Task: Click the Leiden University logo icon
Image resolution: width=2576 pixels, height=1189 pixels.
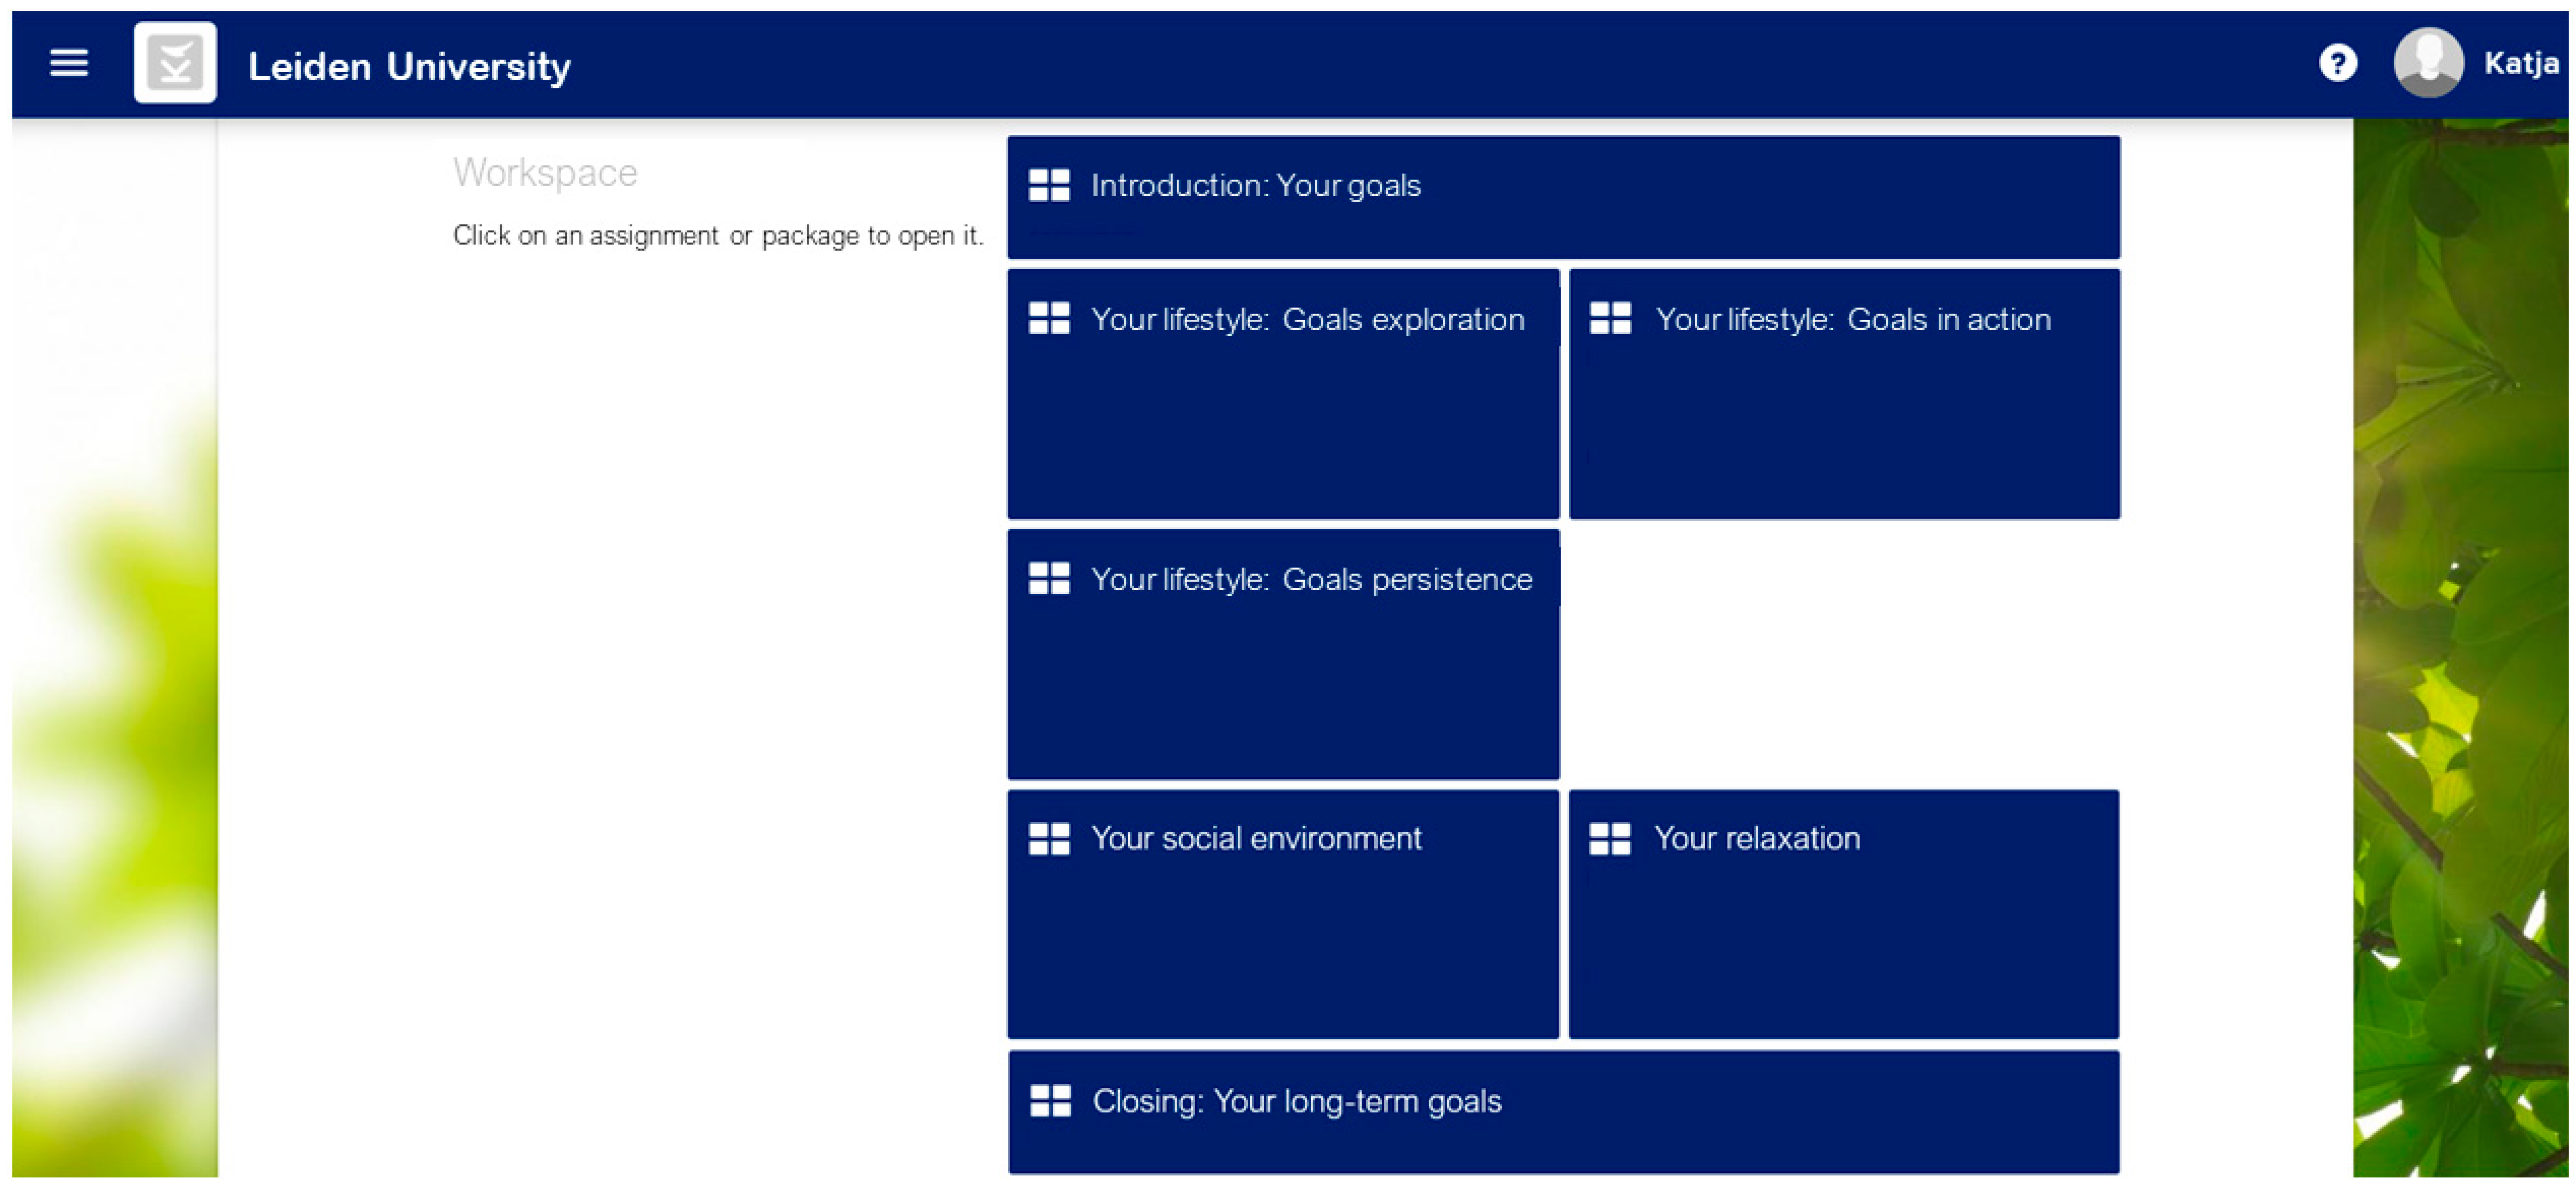Action: (x=175, y=64)
